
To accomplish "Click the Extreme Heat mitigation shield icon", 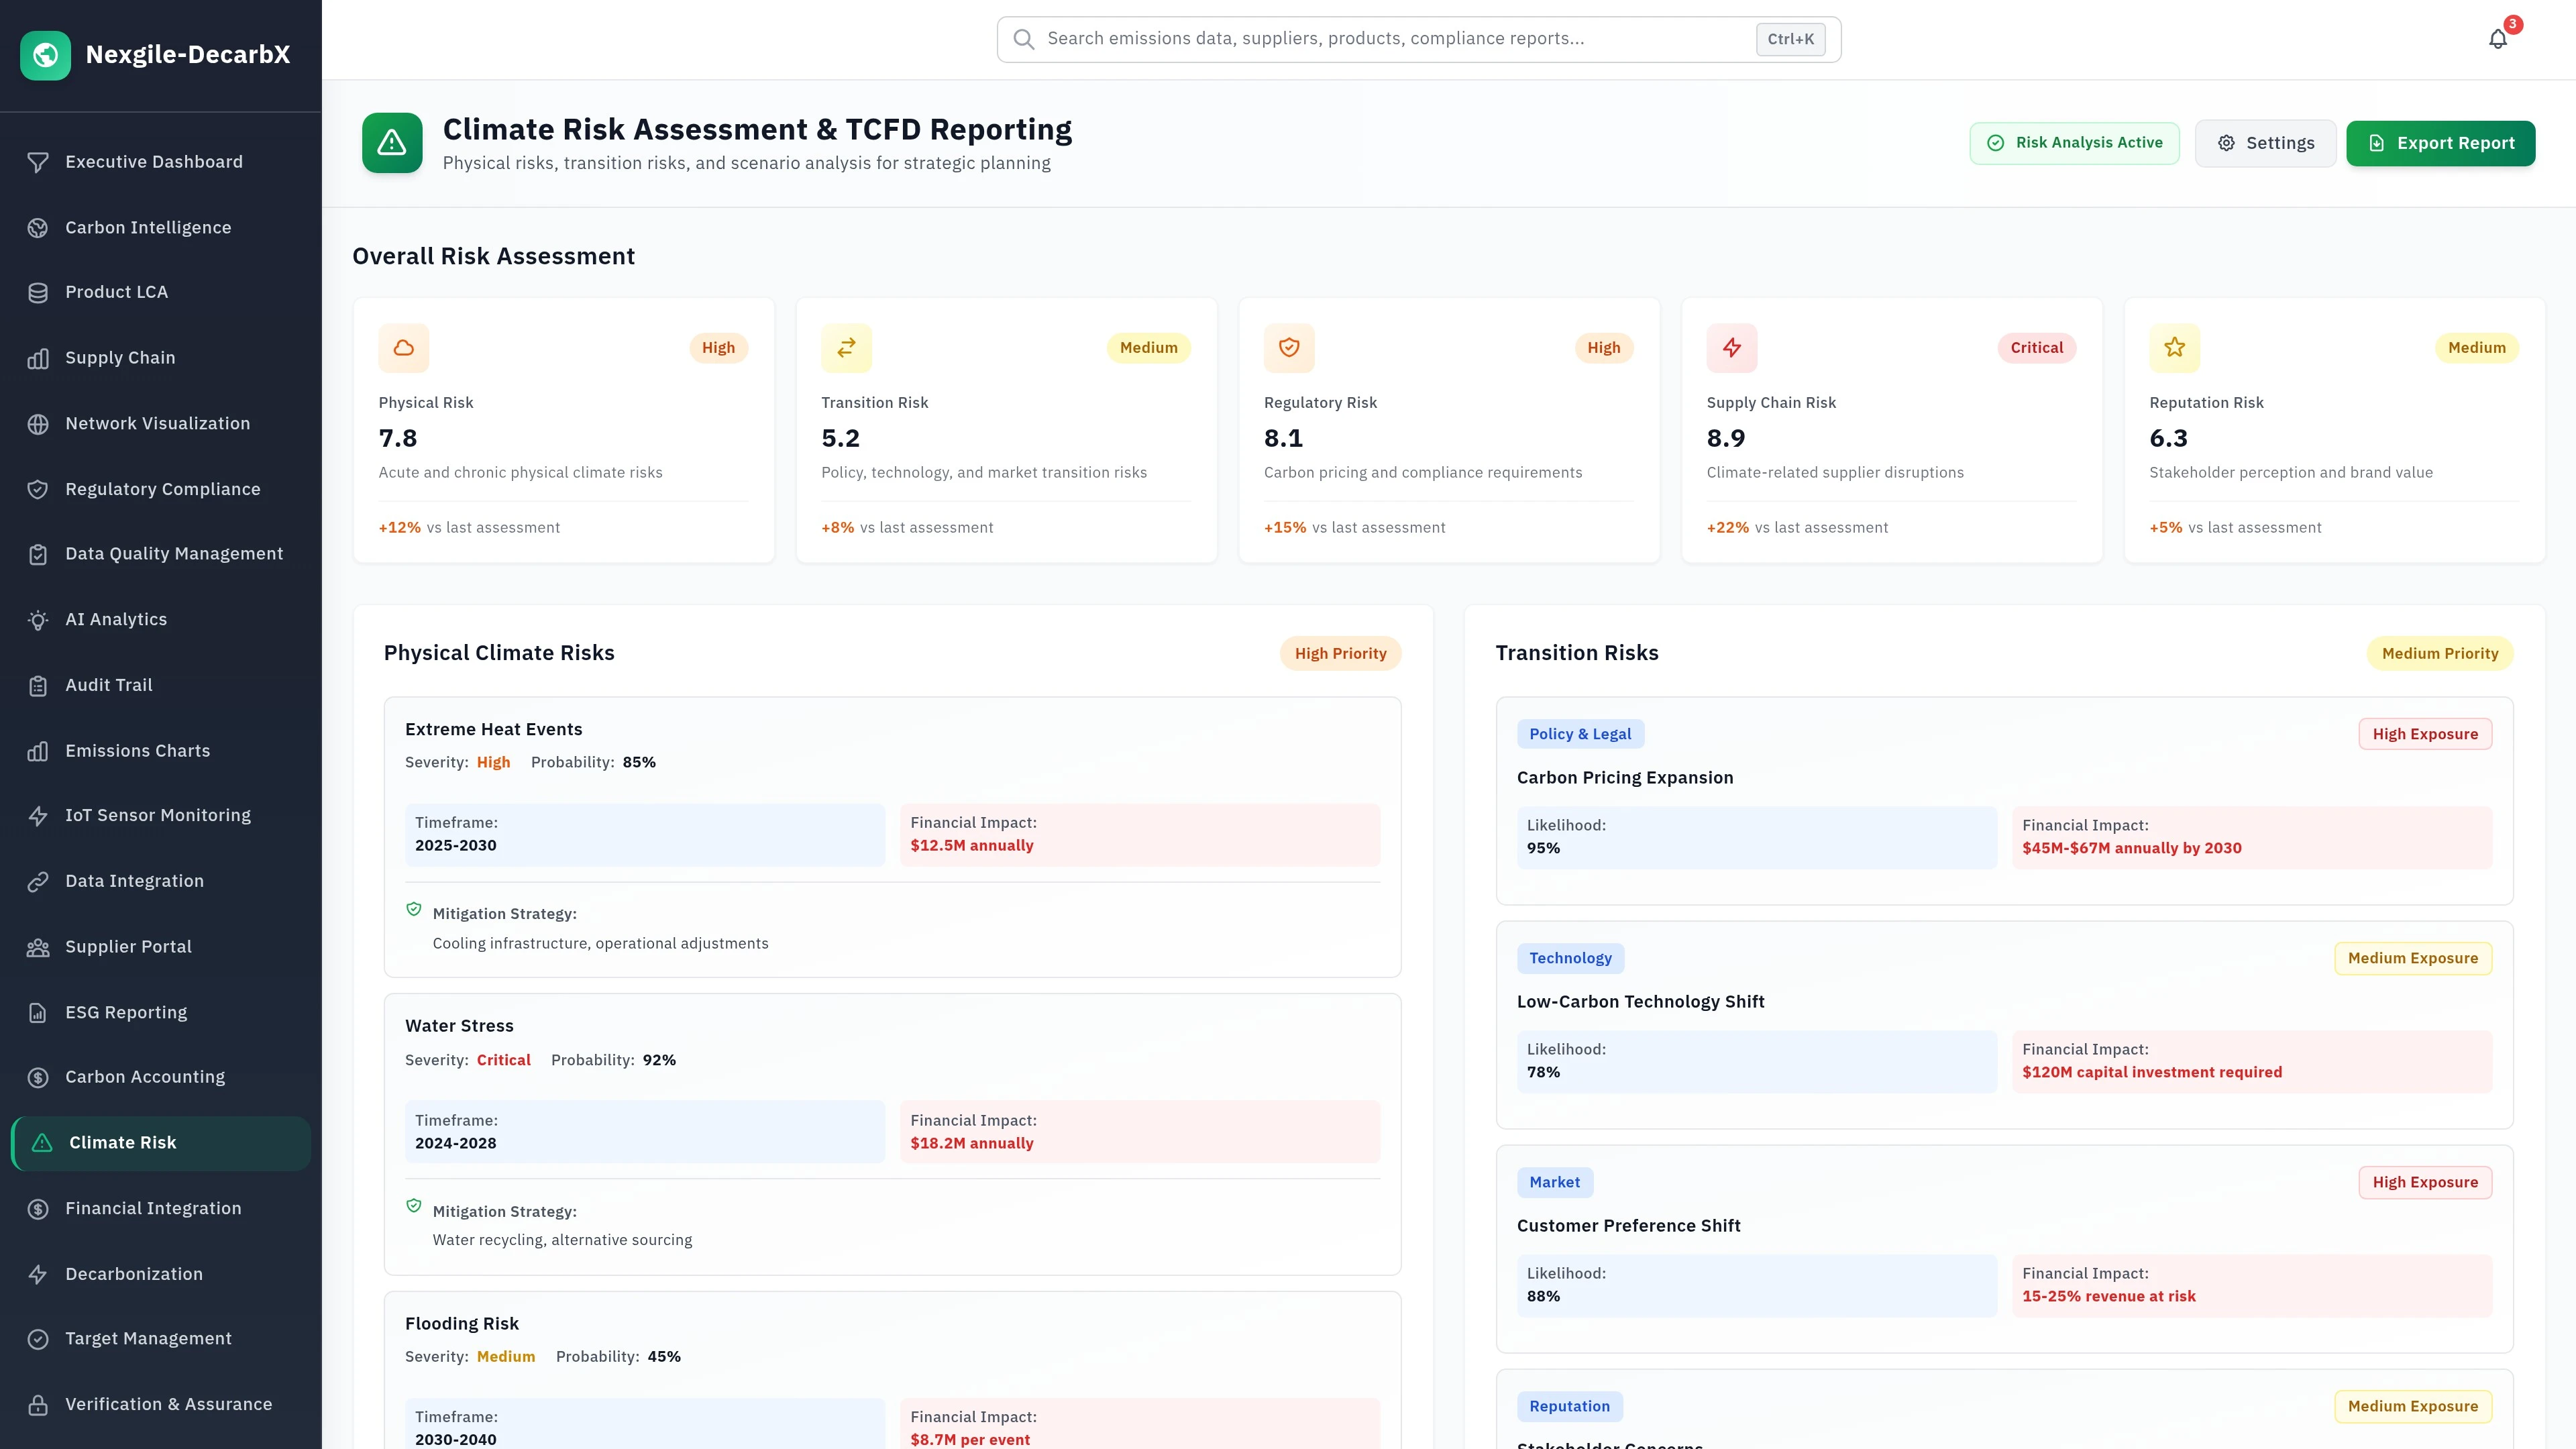I will click(x=414, y=909).
